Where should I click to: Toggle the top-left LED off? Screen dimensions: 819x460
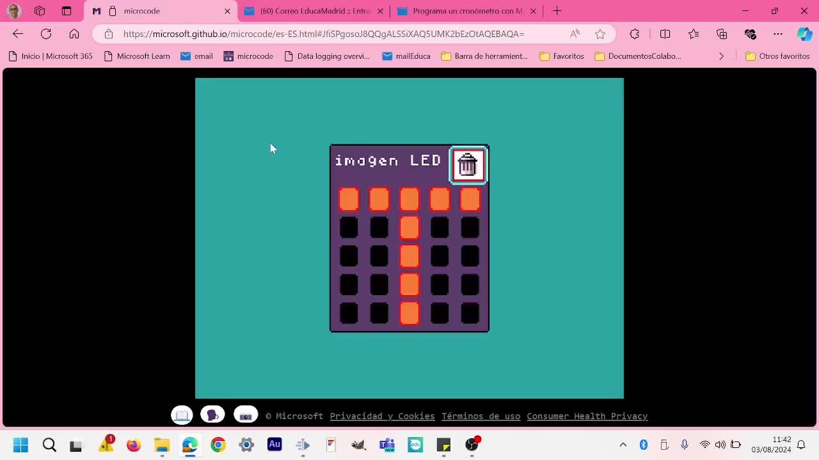tap(349, 199)
